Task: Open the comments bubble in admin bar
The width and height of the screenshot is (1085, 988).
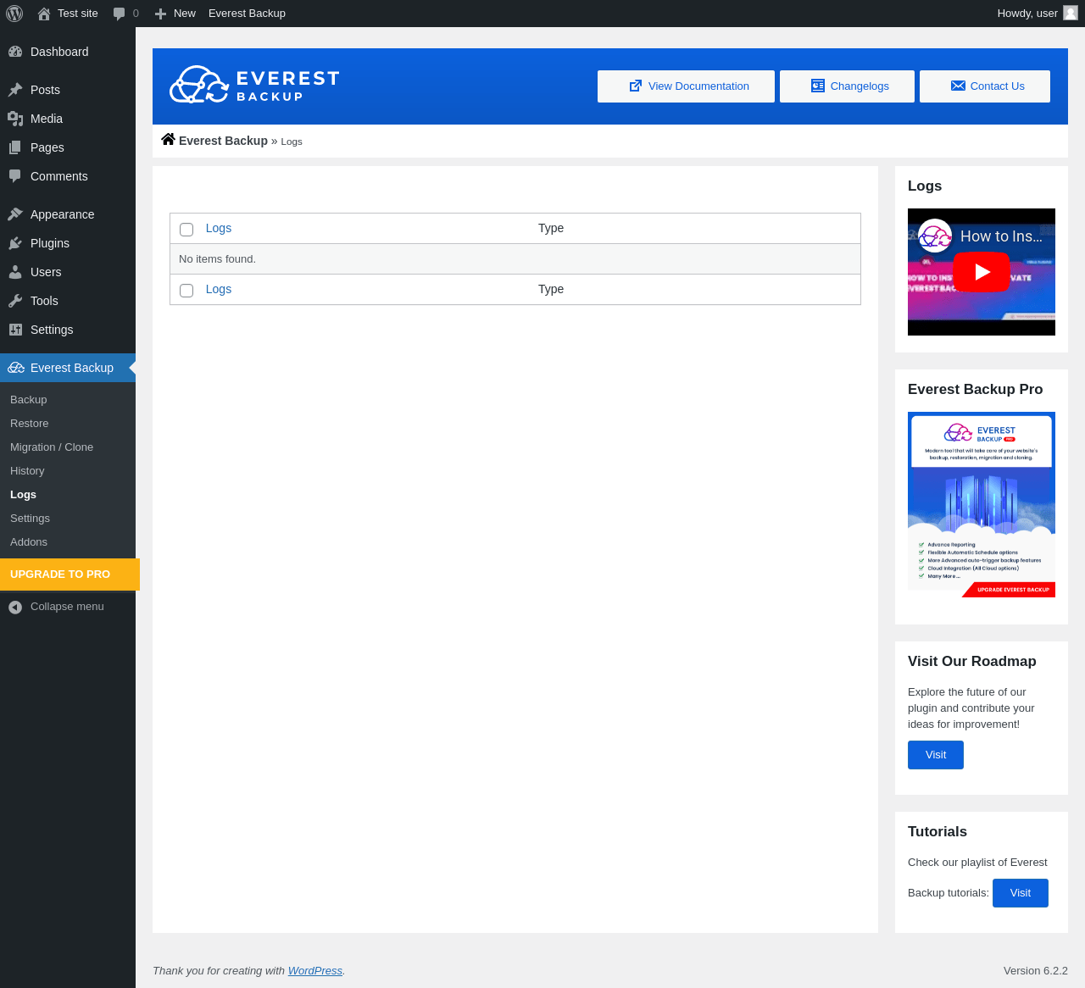Action: [x=120, y=14]
